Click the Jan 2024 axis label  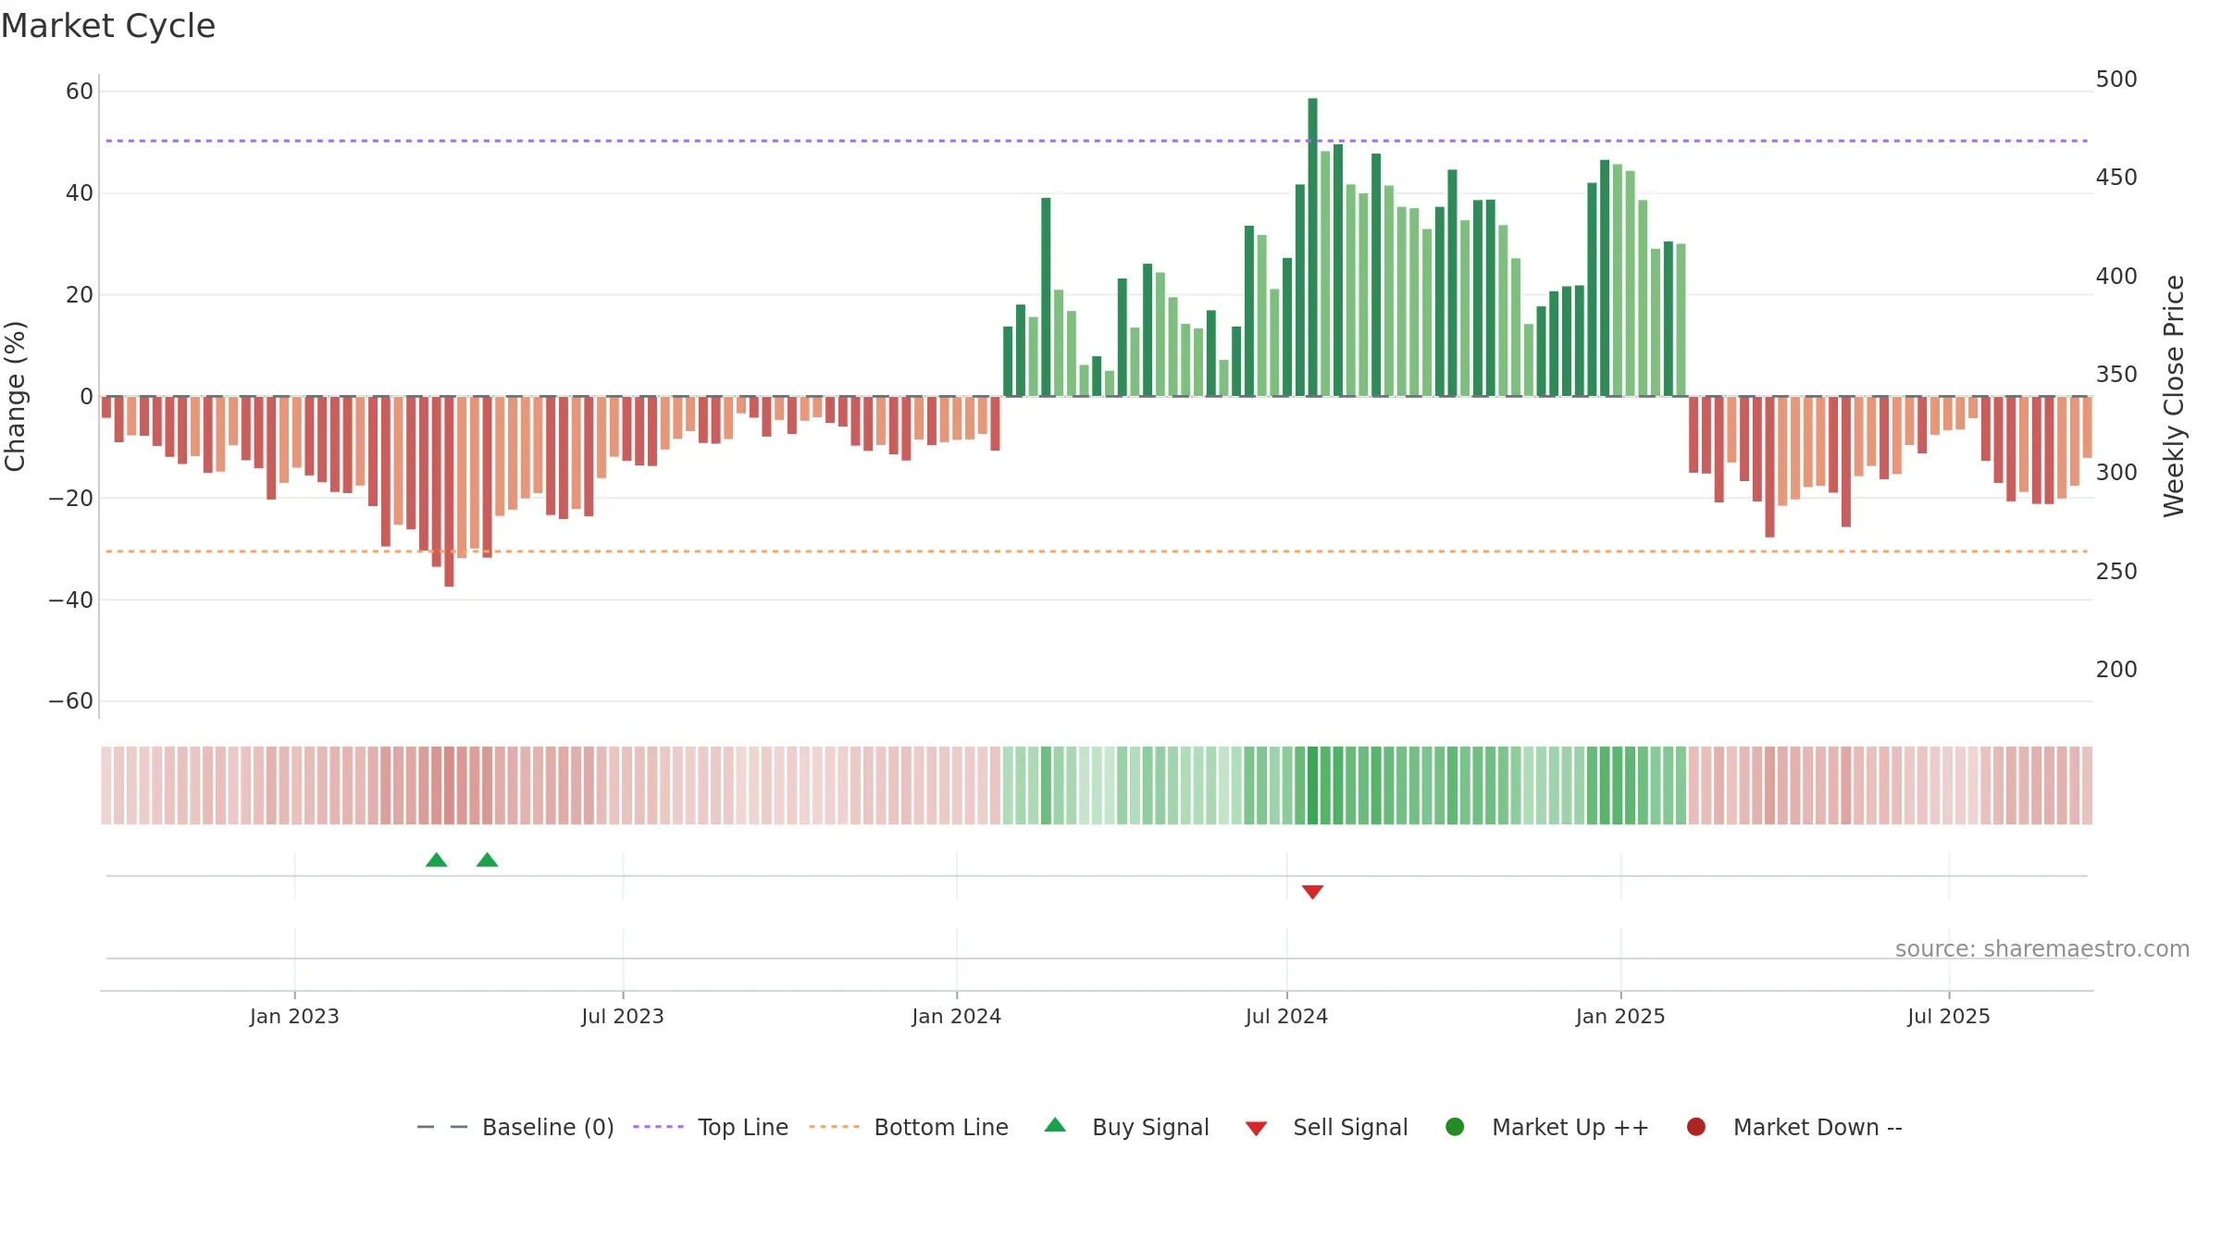coord(957,1017)
